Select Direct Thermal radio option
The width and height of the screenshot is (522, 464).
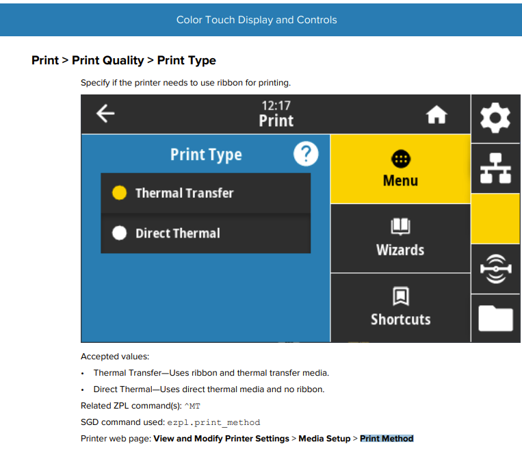pyautogui.click(x=120, y=233)
